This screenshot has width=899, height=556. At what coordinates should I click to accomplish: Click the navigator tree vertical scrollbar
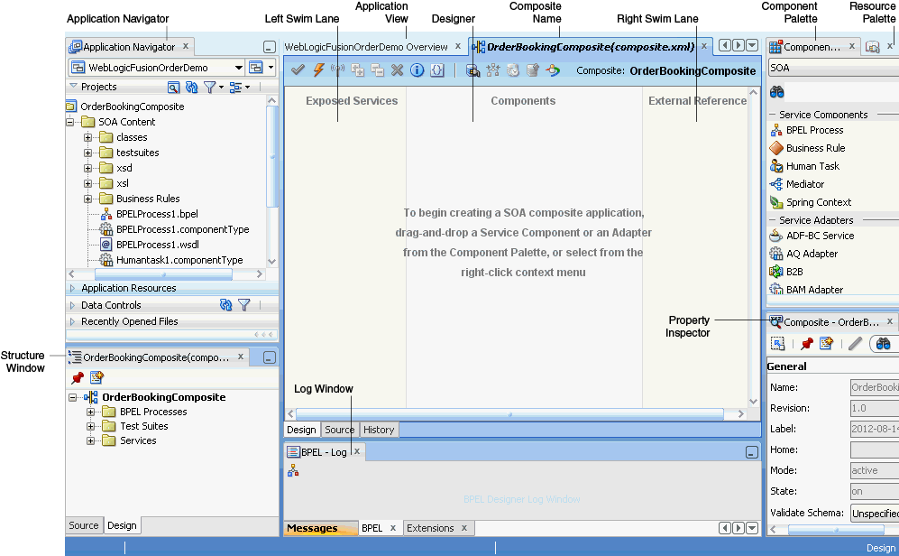pyautogui.click(x=272, y=156)
